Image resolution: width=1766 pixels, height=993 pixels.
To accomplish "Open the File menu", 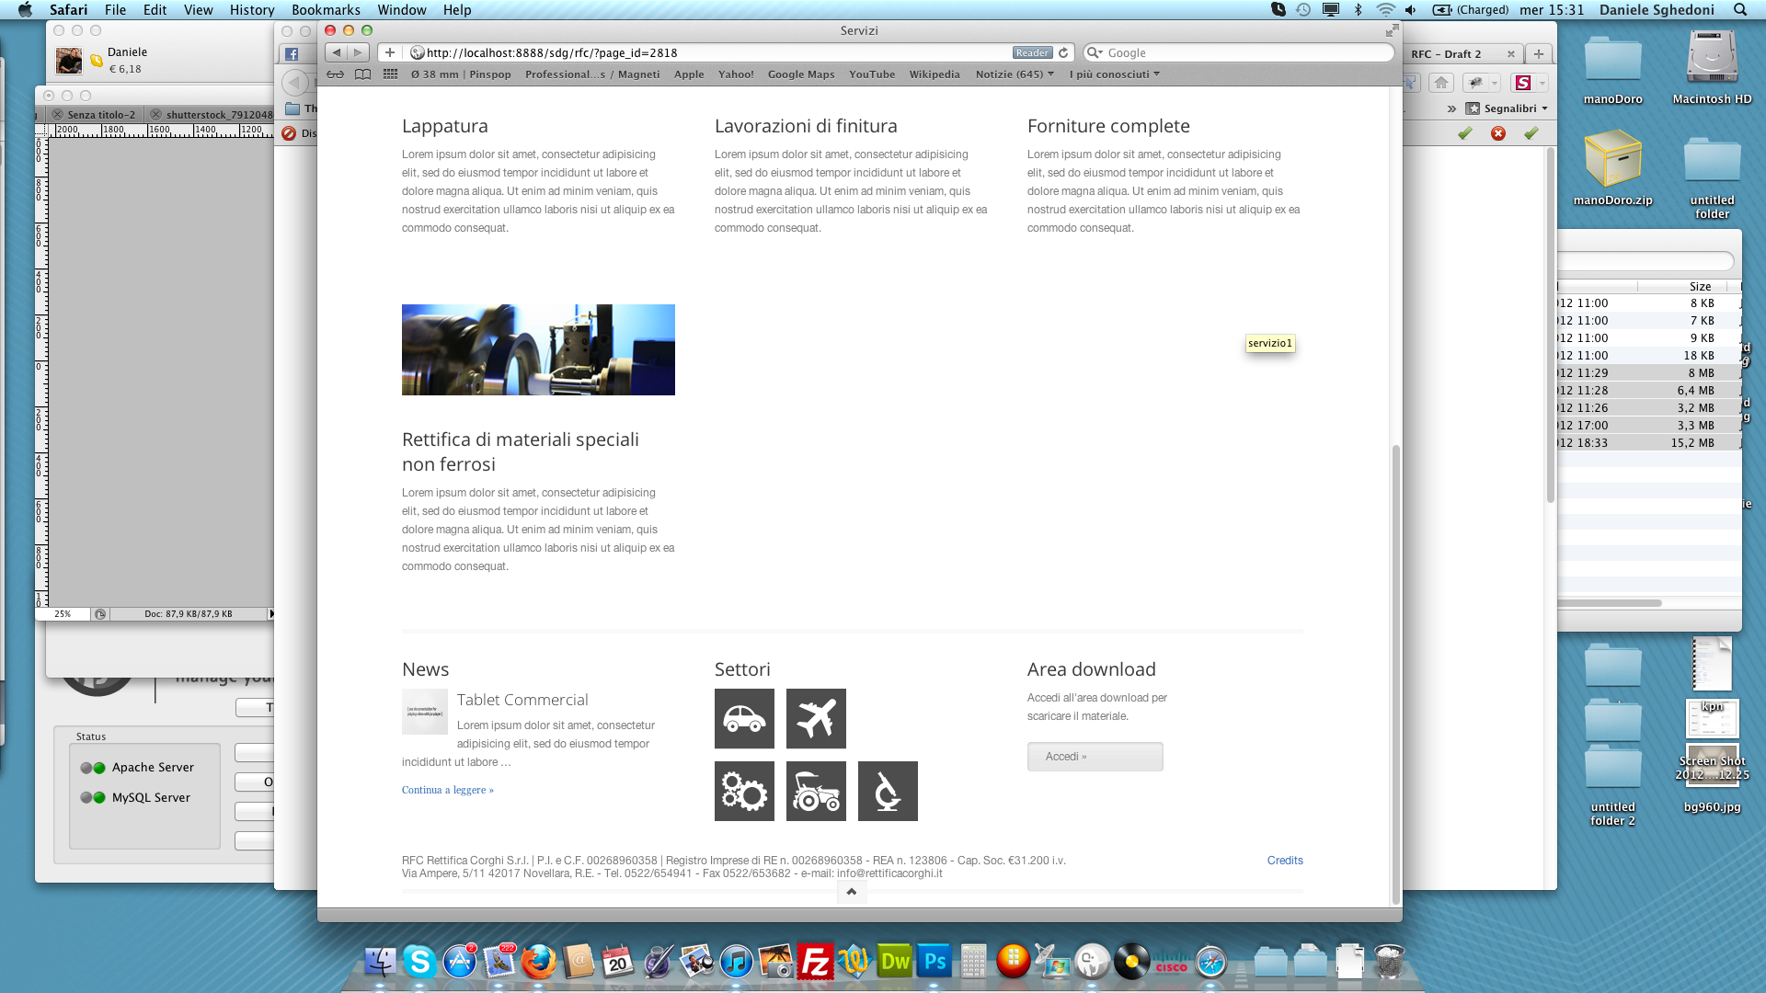I will [115, 9].
